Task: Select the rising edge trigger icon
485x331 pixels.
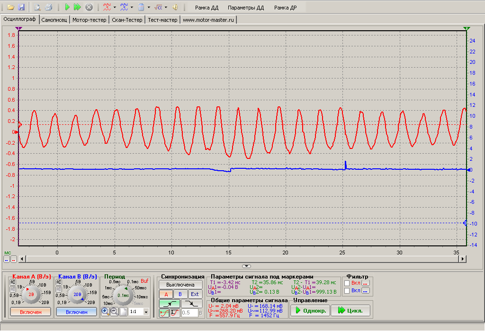Action: (170, 304)
